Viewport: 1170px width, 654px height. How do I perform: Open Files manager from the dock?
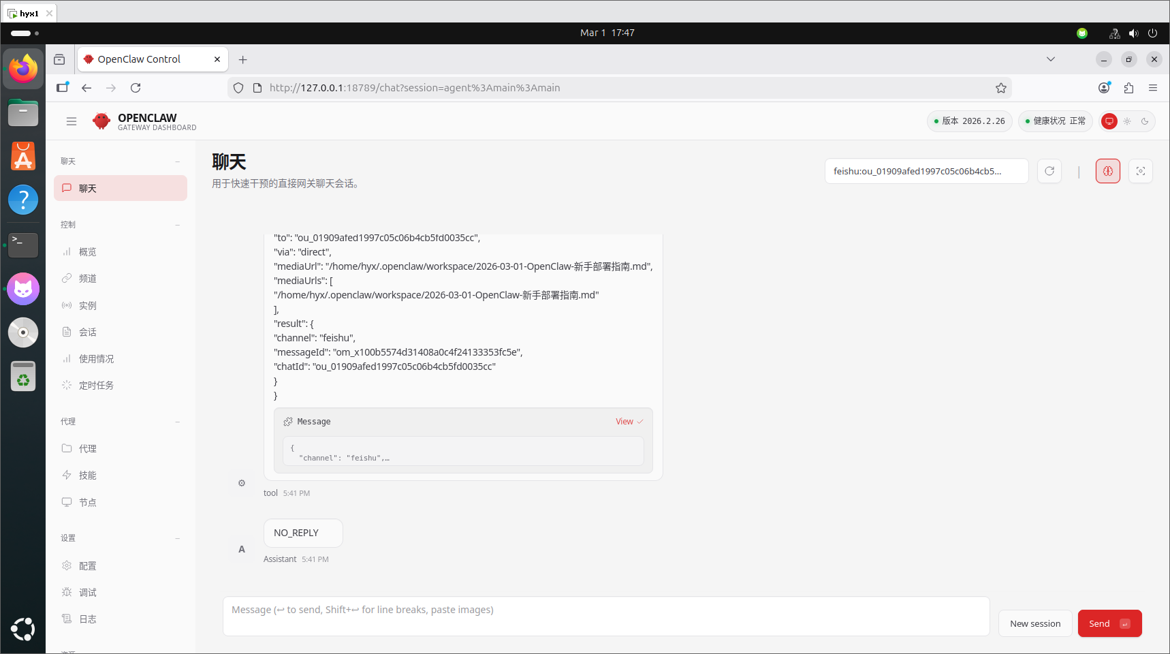click(x=23, y=113)
